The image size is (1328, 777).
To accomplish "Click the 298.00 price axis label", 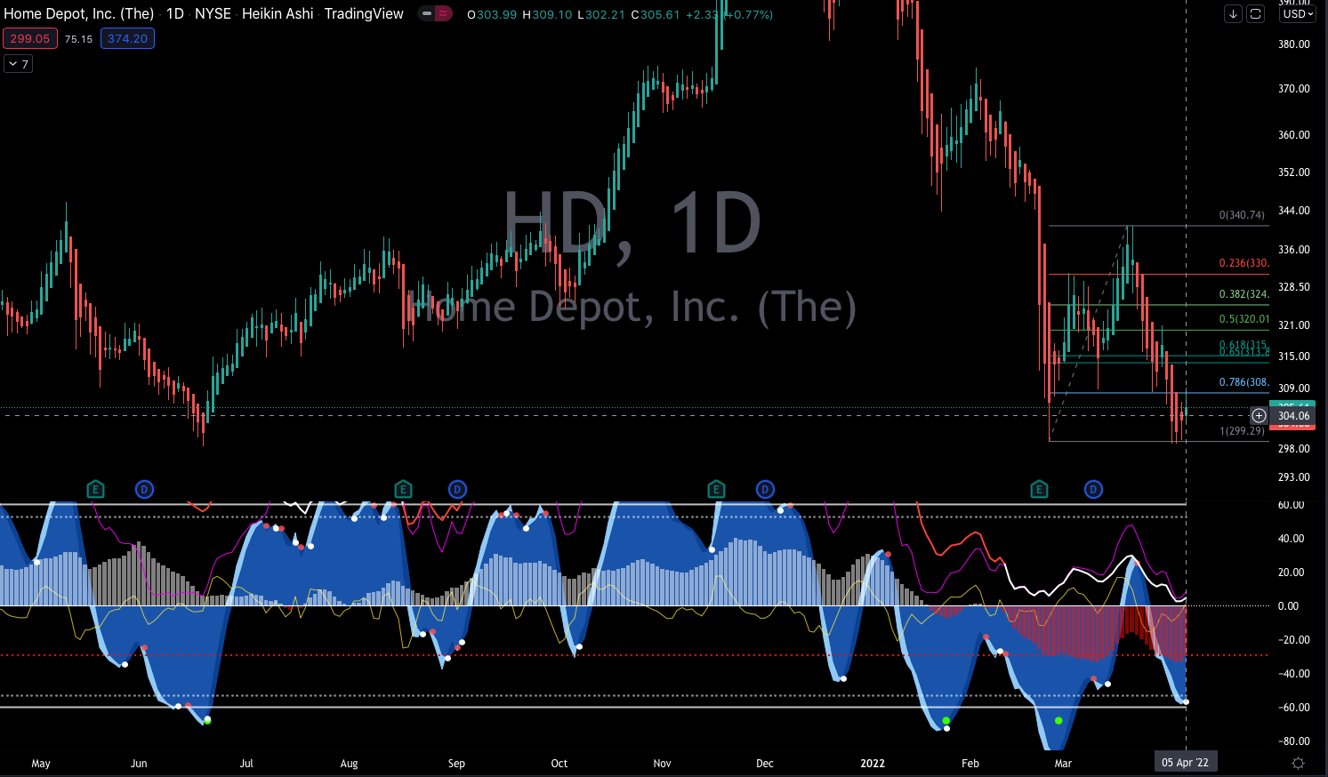I will pos(1294,449).
